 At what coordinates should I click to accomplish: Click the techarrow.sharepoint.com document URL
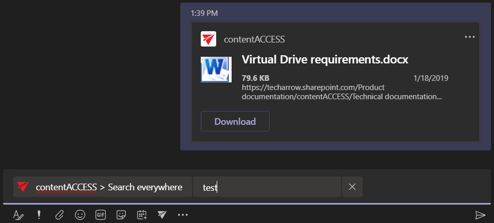pyautogui.click(x=341, y=92)
